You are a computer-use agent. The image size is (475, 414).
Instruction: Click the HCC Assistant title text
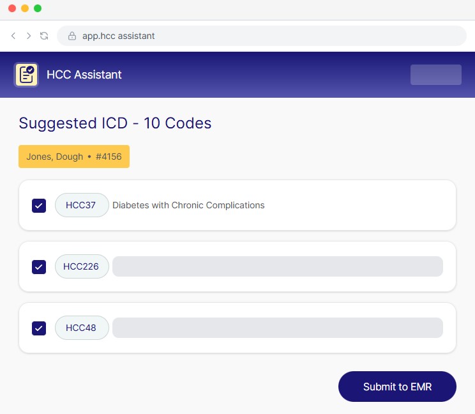tap(84, 75)
